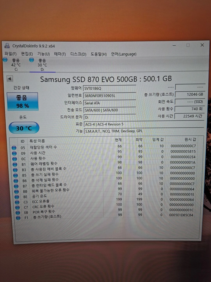The width and height of the screenshot is (211, 282).
Task: Click the status icon of row BB
Action: coord(17,191)
